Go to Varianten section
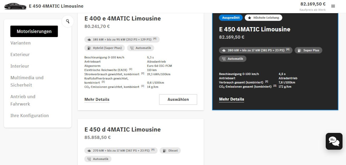This screenshot has width=346, height=165. coord(21,43)
